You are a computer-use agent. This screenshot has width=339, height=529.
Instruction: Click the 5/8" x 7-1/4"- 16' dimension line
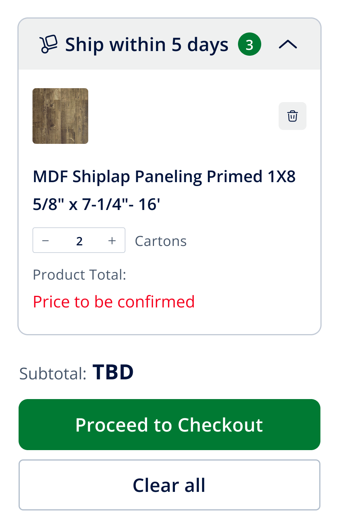(x=96, y=204)
